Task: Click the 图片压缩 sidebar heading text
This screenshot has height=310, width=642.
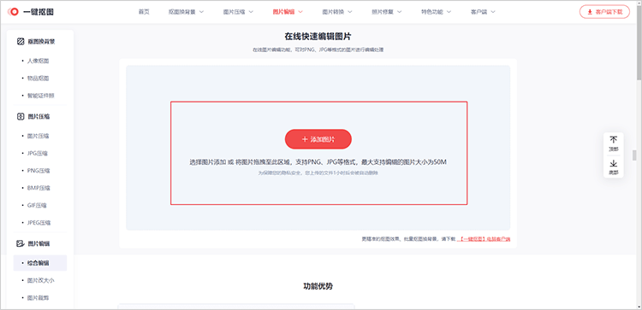Action: (x=39, y=116)
